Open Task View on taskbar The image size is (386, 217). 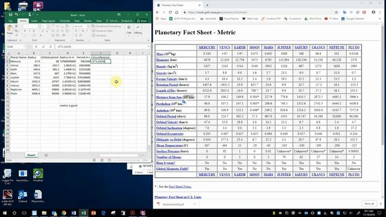pos(24,213)
